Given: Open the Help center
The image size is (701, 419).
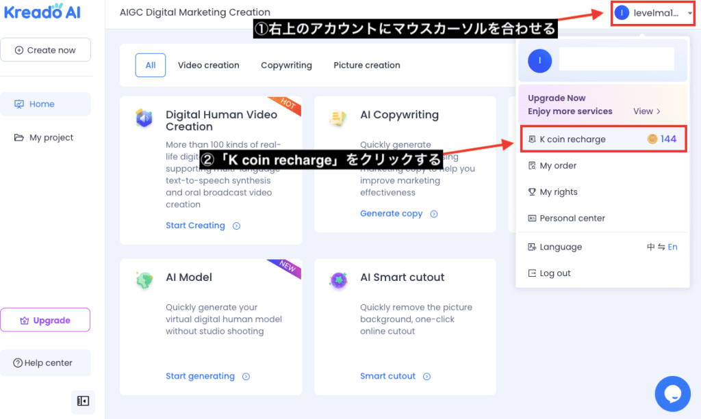Looking at the screenshot, I should (46, 363).
